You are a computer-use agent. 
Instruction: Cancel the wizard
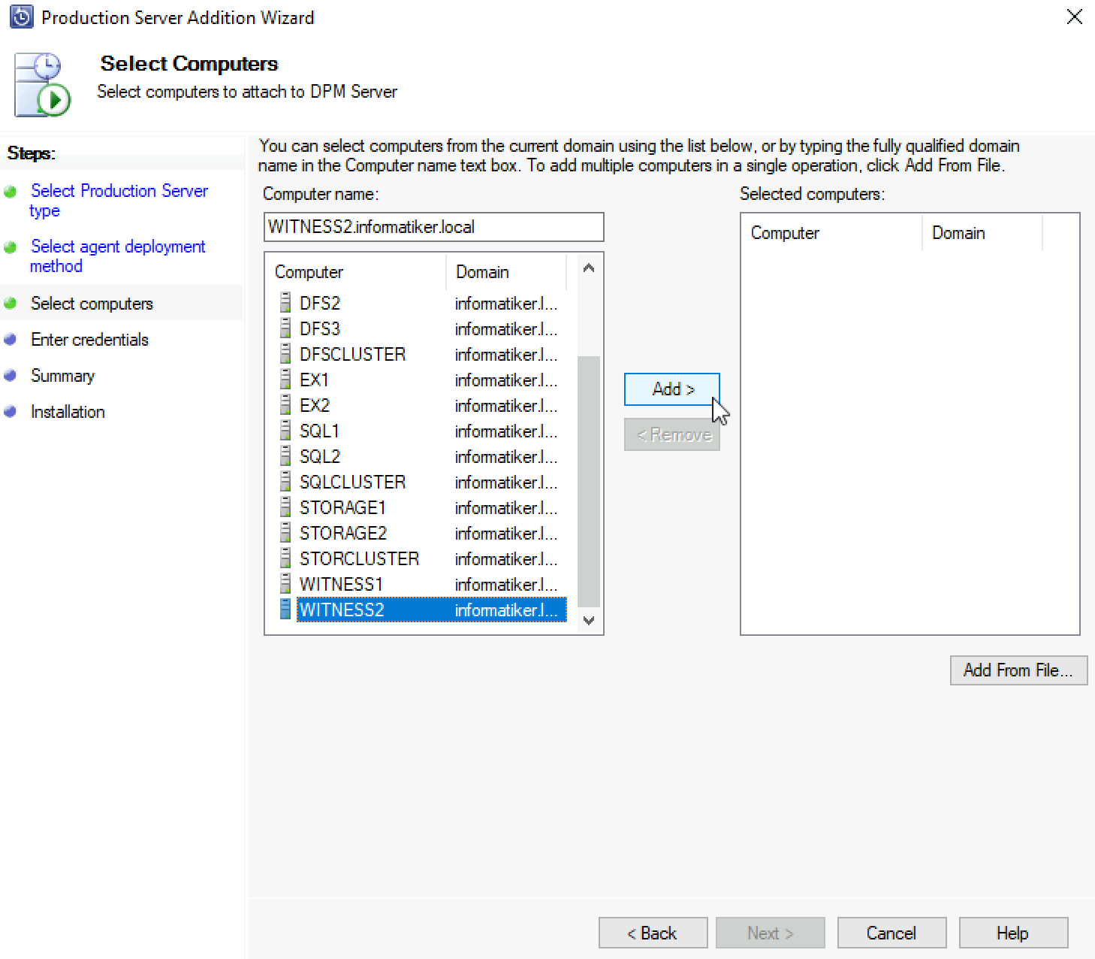pyautogui.click(x=891, y=933)
